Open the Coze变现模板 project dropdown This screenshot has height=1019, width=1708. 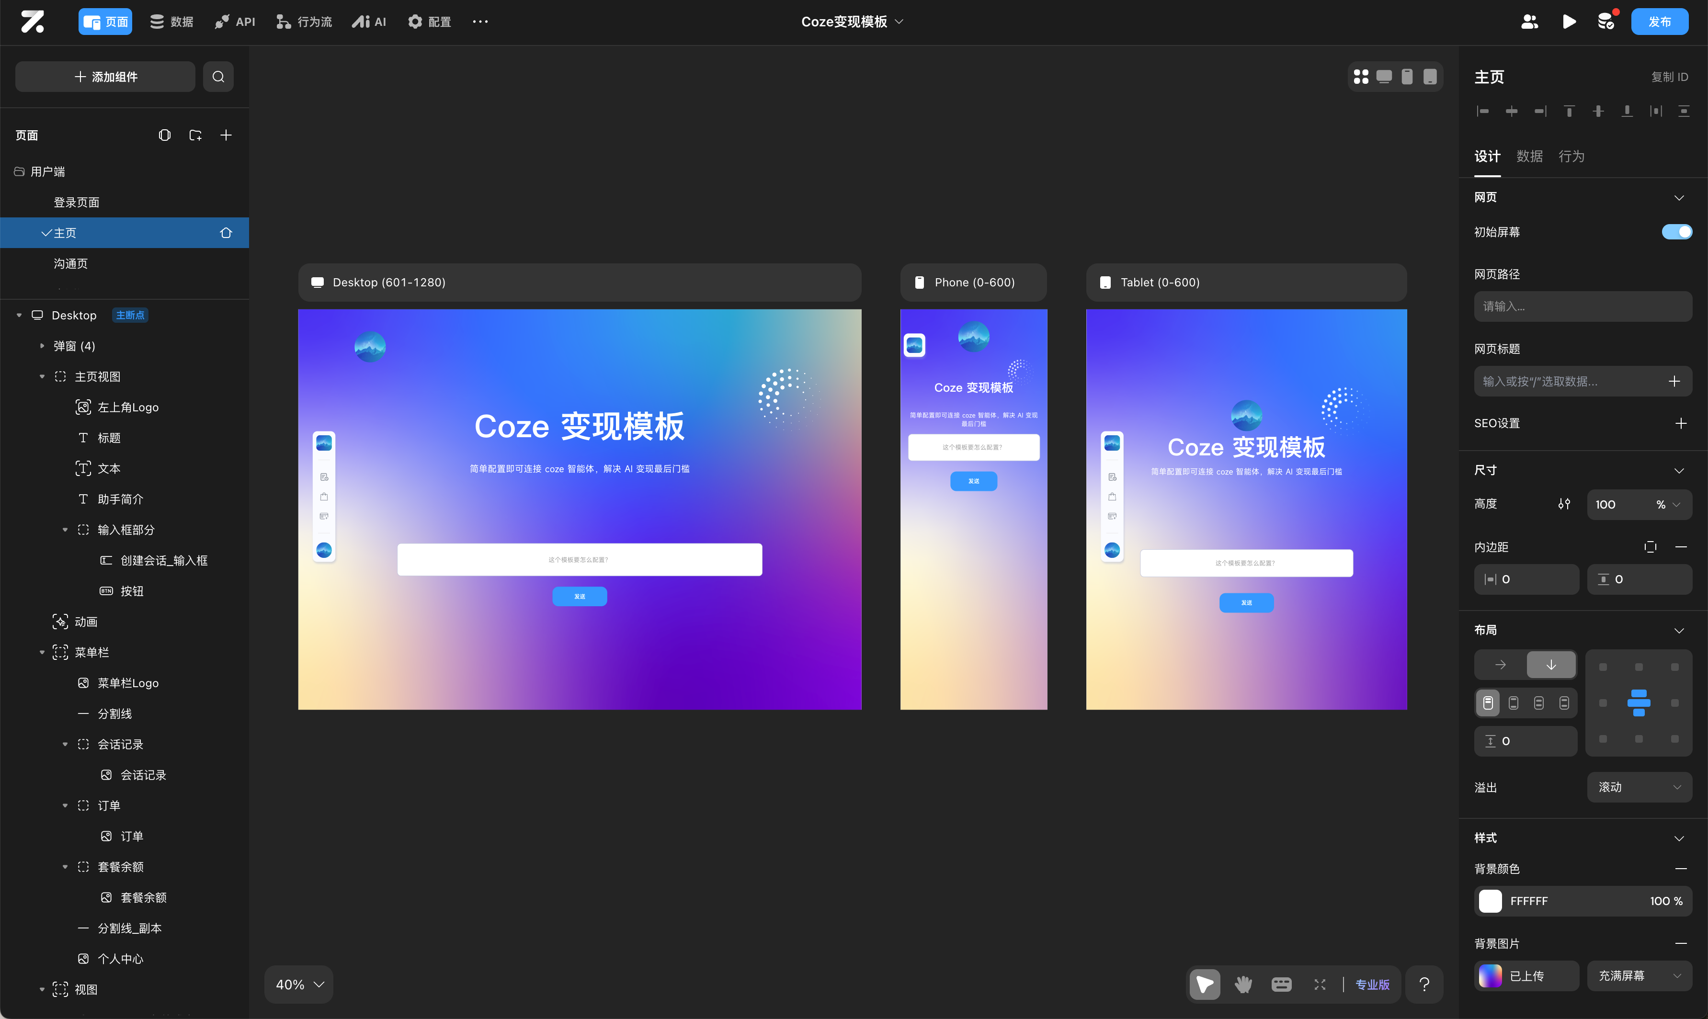click(852, 22)
